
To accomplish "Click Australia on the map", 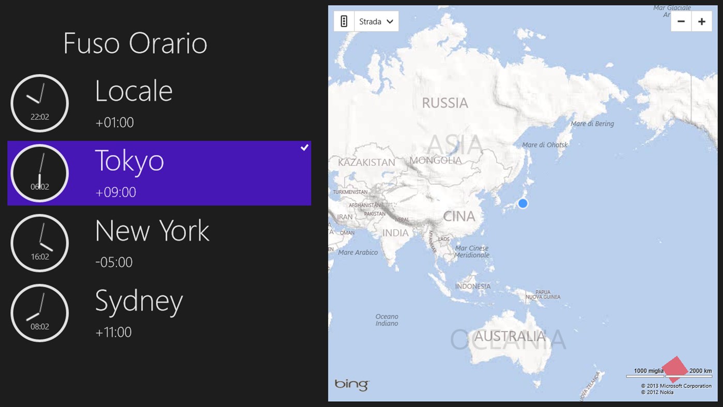I will (x=510, y=337).
